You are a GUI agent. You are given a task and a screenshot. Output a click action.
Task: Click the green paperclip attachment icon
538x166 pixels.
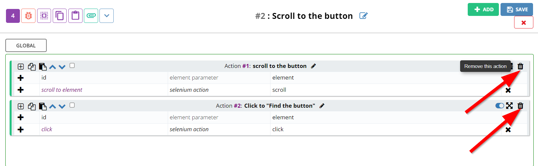91,16
